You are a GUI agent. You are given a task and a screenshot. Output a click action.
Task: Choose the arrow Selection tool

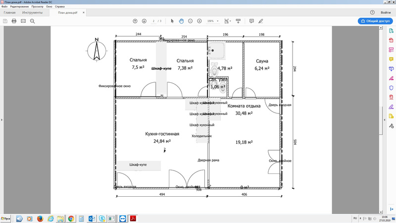click(172, 21)
